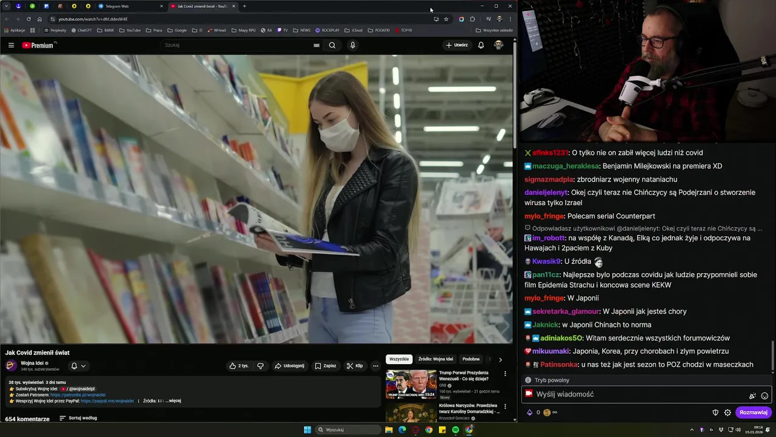Open Trump Porwał Prezydenta Wenezueli video thumbnail

pyautogui.click(x=411, y=384)
